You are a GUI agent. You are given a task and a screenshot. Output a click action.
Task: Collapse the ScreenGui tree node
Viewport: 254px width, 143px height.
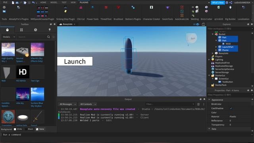coord(213,79)
